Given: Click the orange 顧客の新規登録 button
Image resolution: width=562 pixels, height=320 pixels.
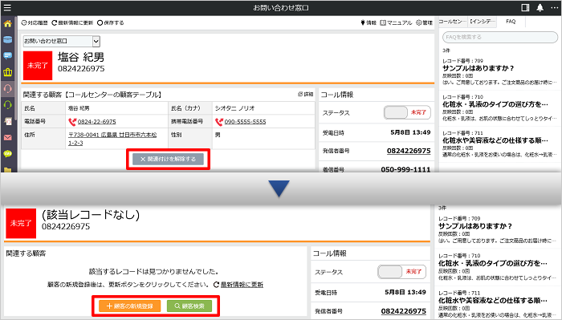Looking at the screenshot, I should [x=130, y=306].
